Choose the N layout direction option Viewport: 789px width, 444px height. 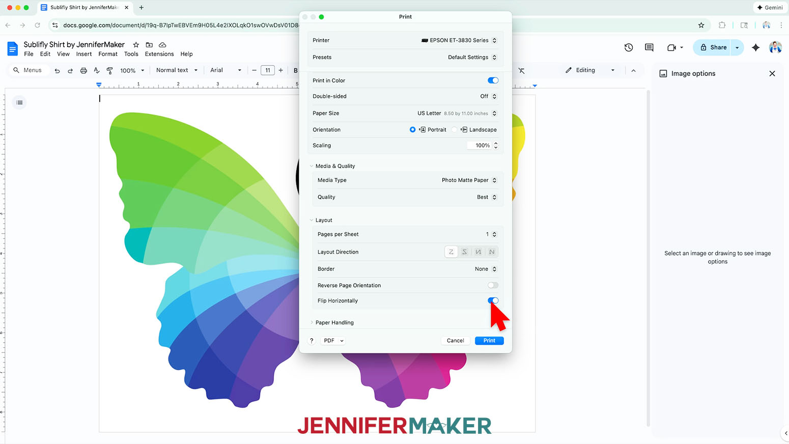pos(492,252)
